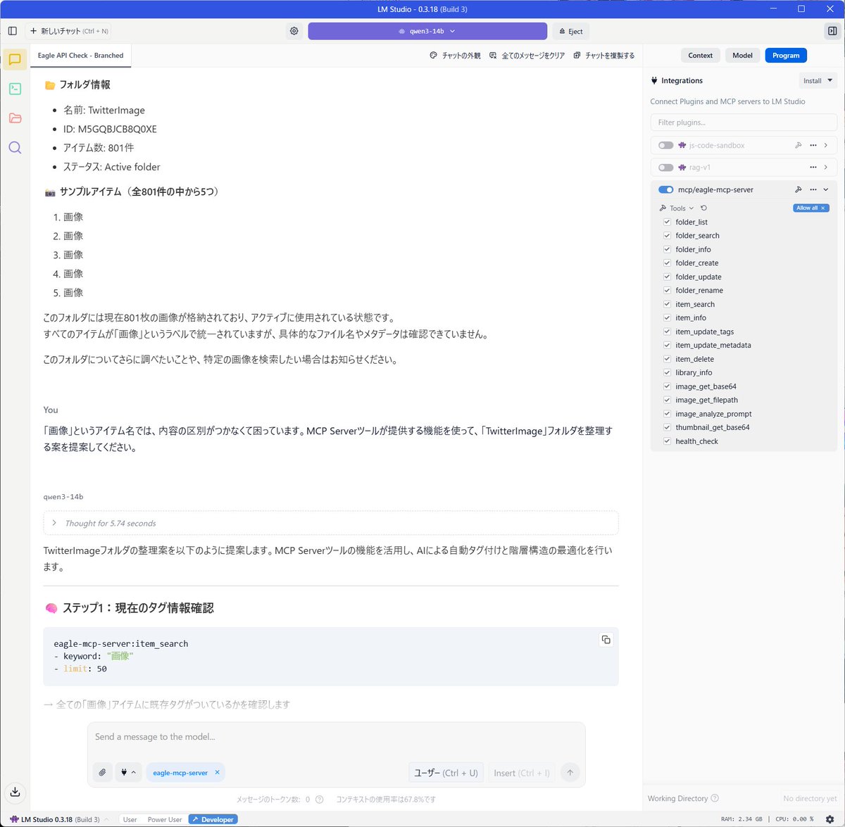Refresh the Tools list
Viewport: 845px width, 827px height.
click(x=703, y=208)
